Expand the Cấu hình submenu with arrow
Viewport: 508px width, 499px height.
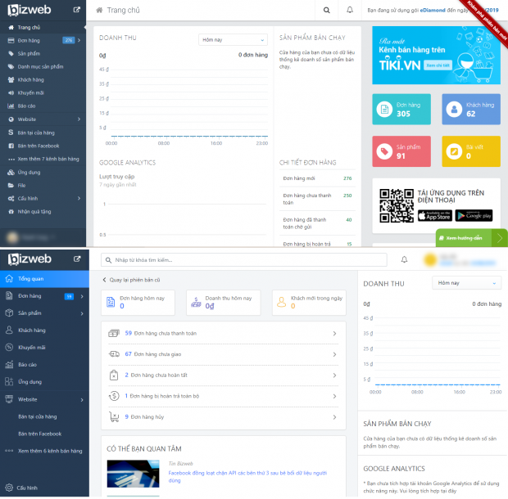[x=77, y=198]
